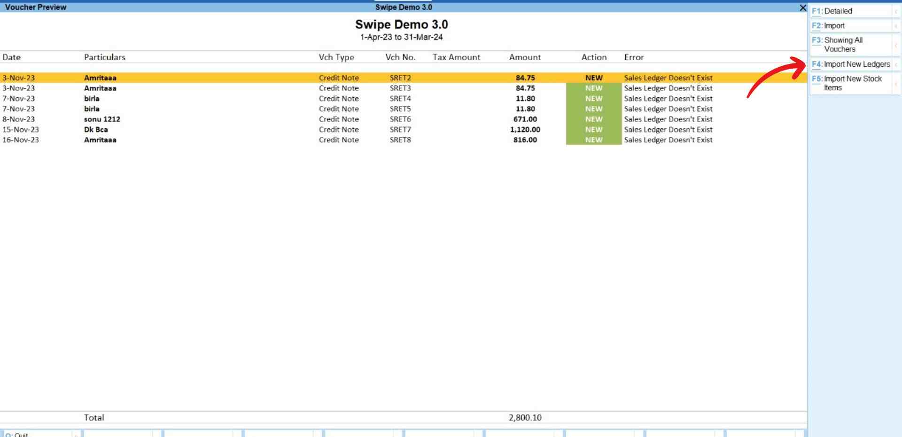Click the total amount 2,800.10

point(525,418)
